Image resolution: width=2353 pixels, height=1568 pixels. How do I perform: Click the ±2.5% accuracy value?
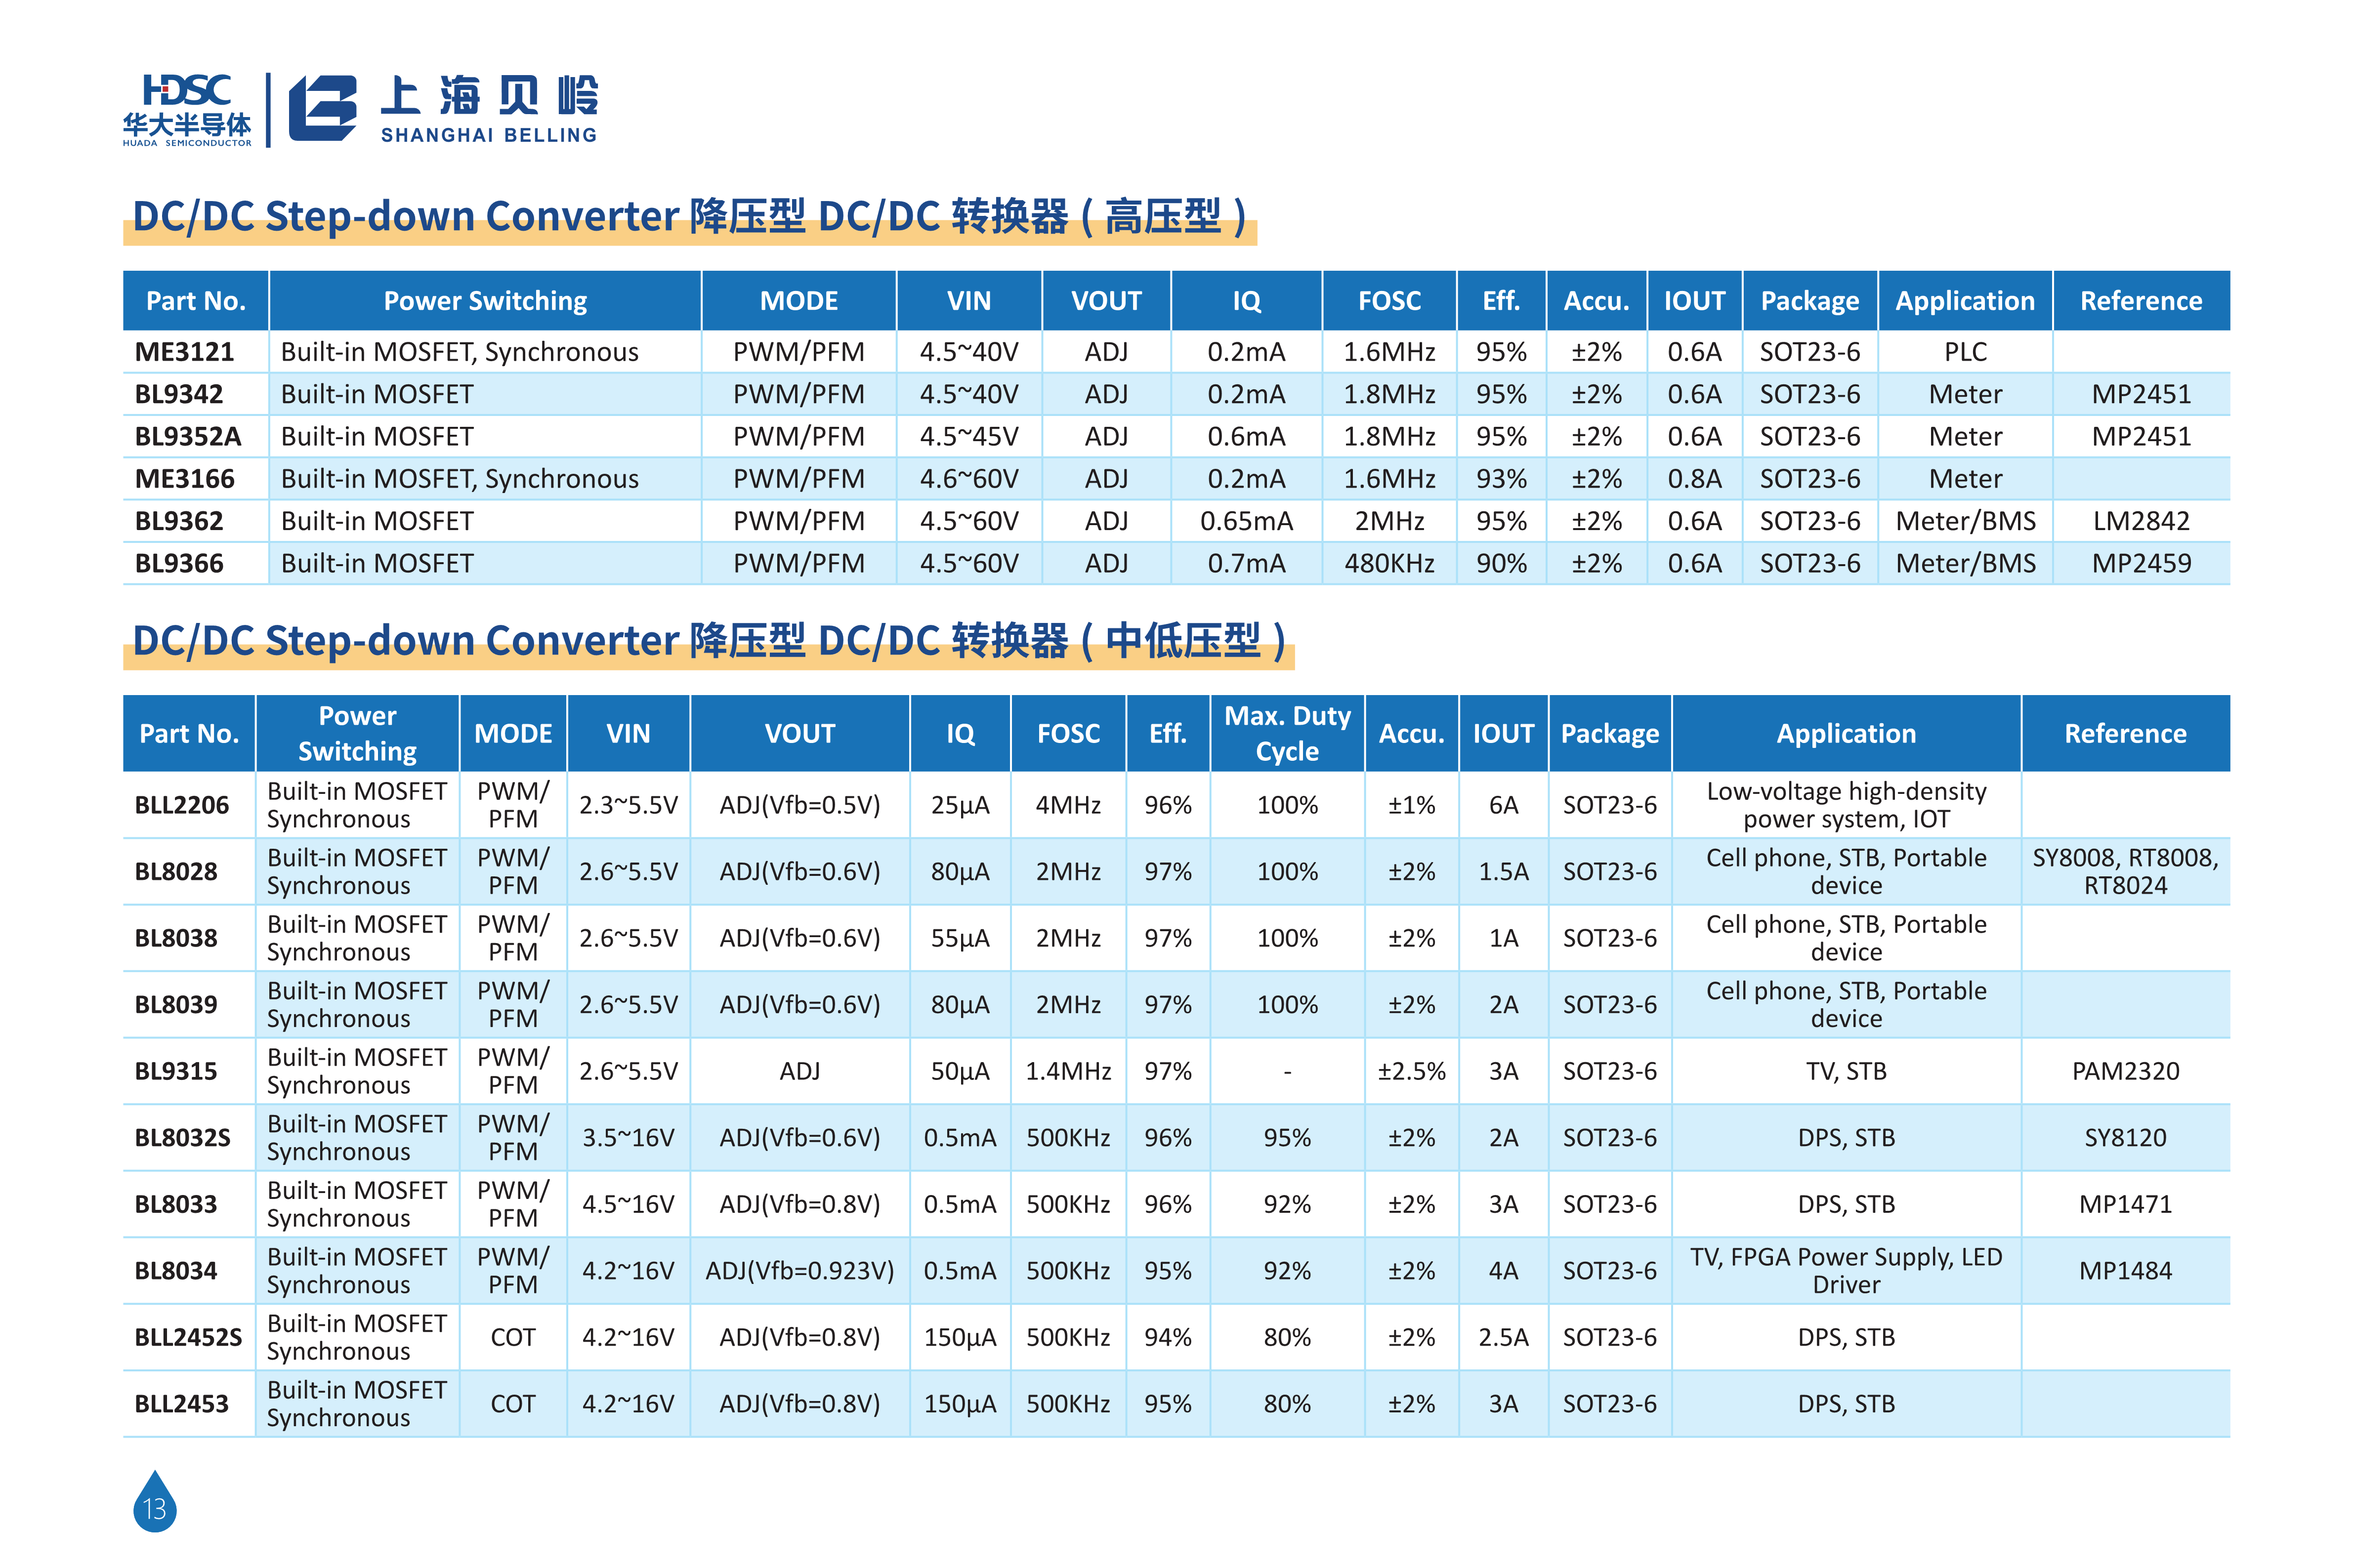(x=1411, y=1071)
